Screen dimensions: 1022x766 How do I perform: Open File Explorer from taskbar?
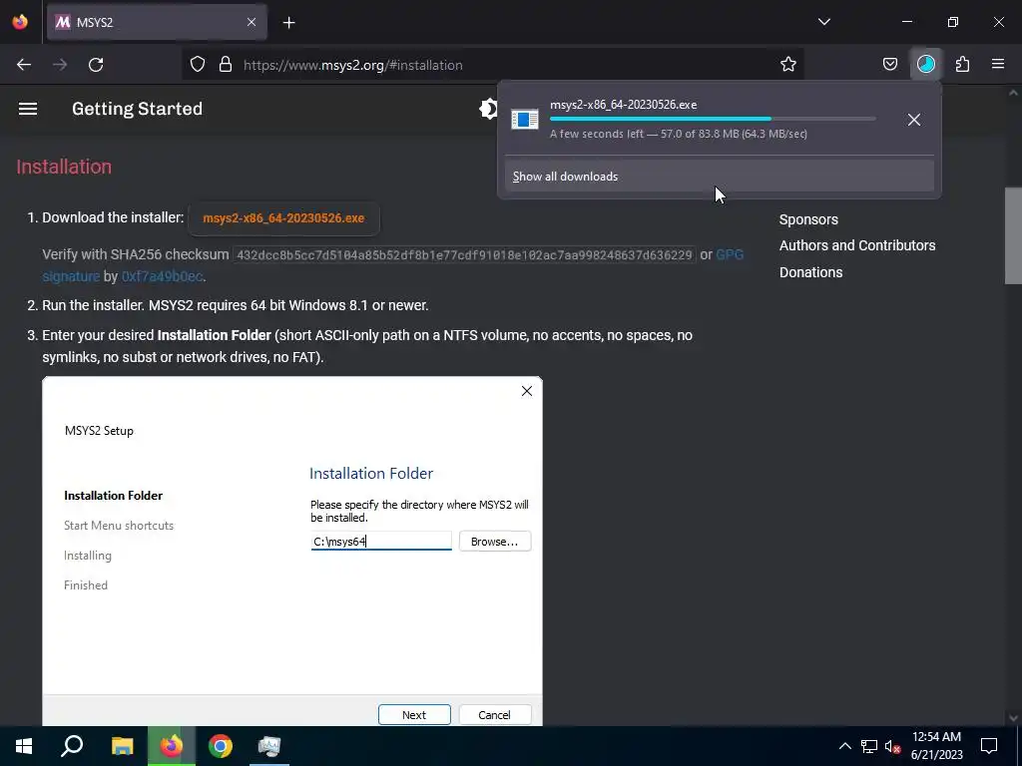tap(122, 746)
